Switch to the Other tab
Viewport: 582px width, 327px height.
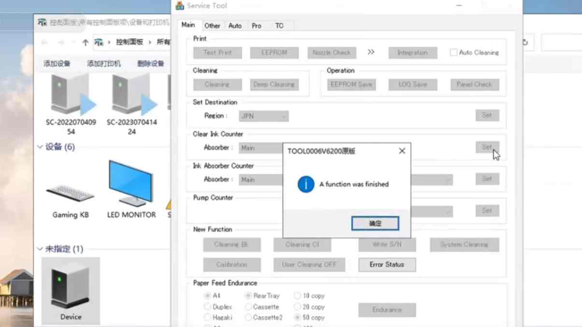212,26
